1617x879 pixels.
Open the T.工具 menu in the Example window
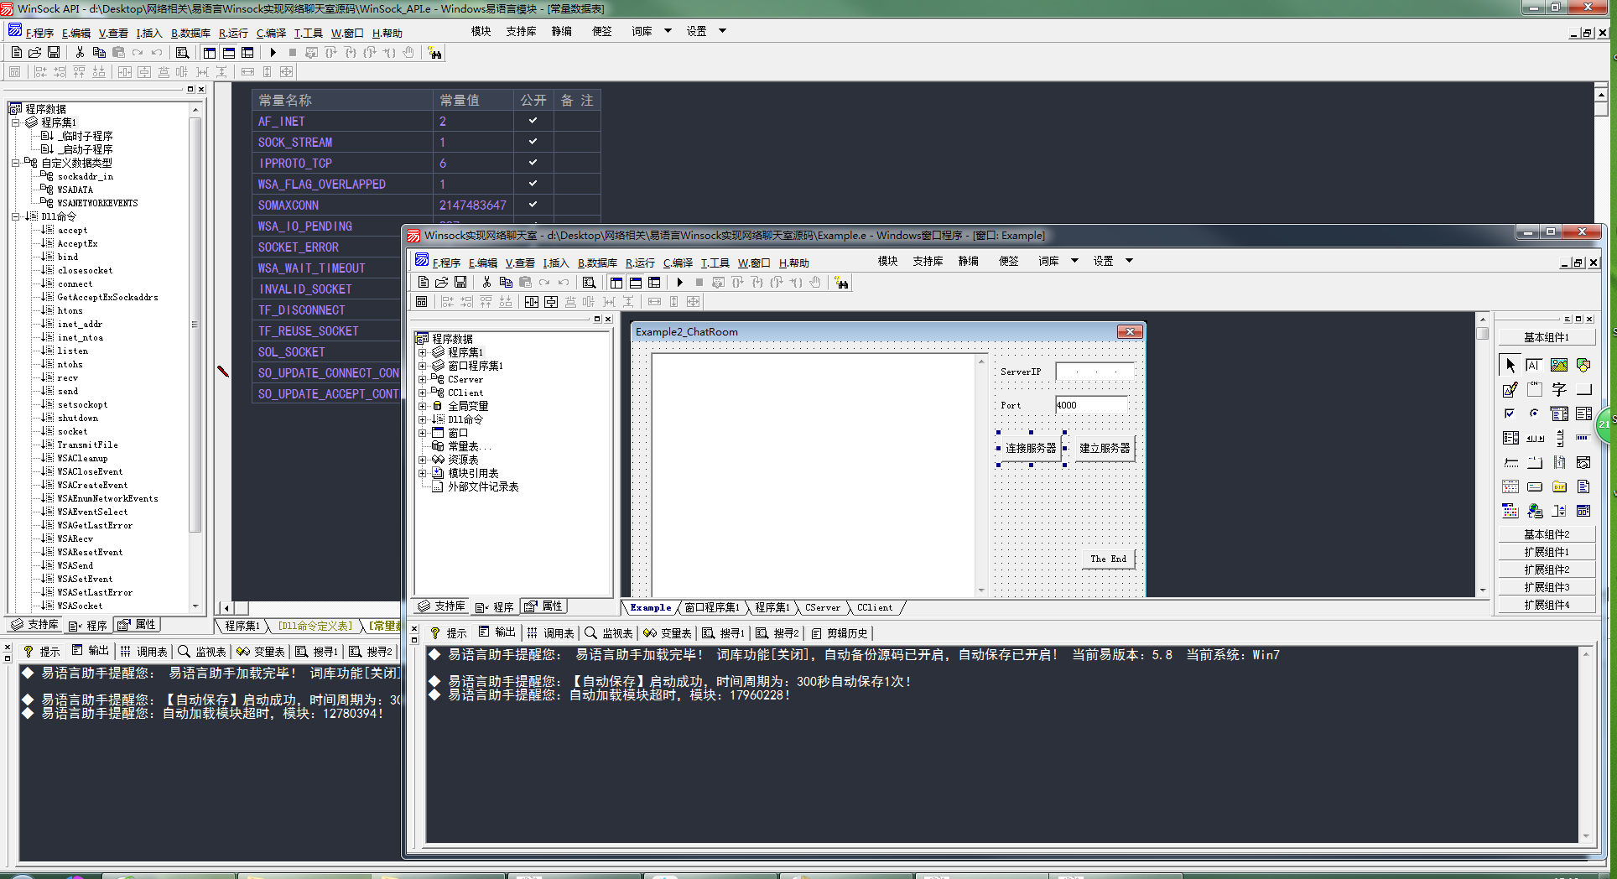pos(715,263)
